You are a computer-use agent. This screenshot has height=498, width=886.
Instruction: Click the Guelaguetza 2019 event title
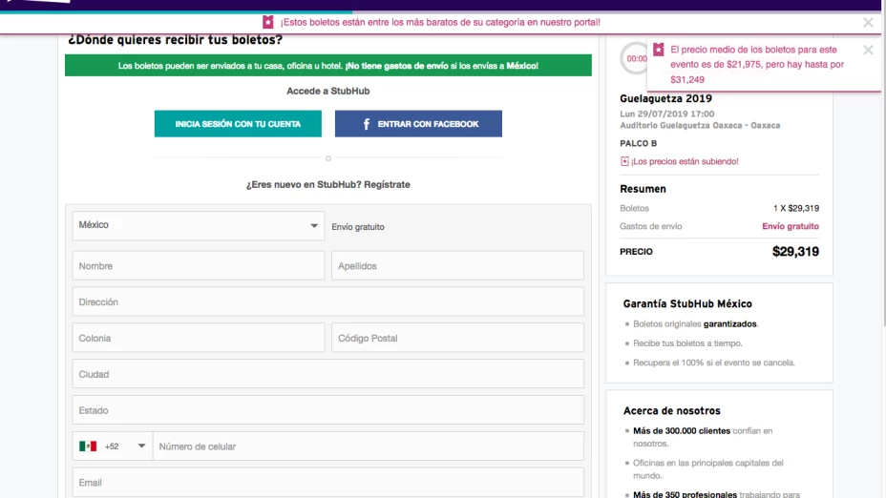pyautogui.click(x=665, y=98)
